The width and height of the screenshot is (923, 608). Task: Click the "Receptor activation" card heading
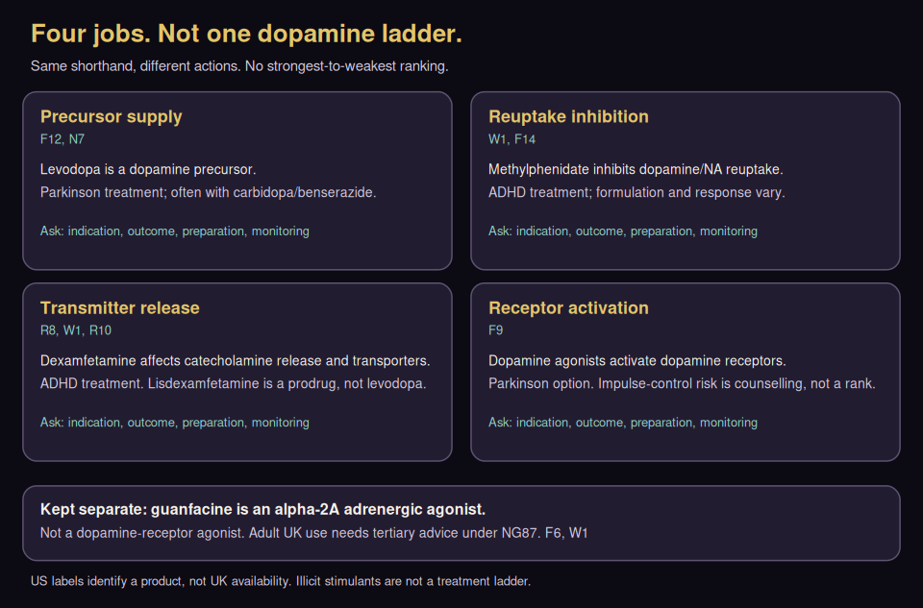pyautogui.click(x=568, y=307)
